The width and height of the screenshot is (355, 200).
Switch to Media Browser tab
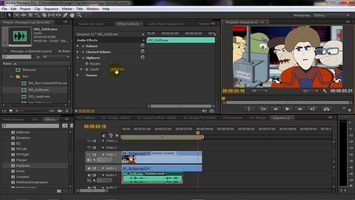(x=14, y=119)
